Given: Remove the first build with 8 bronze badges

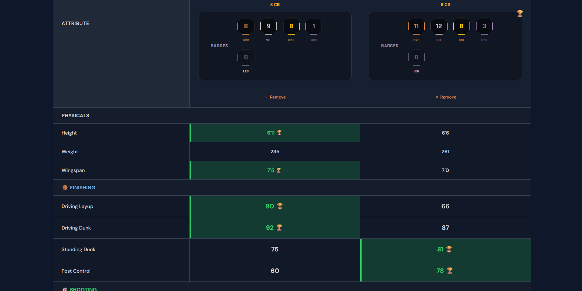Looking at the screenshot, I should [275, 97].
